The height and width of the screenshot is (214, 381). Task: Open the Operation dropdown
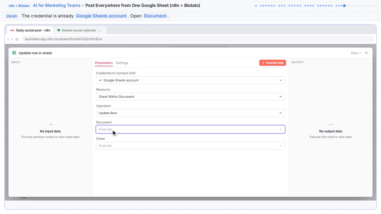190,113
